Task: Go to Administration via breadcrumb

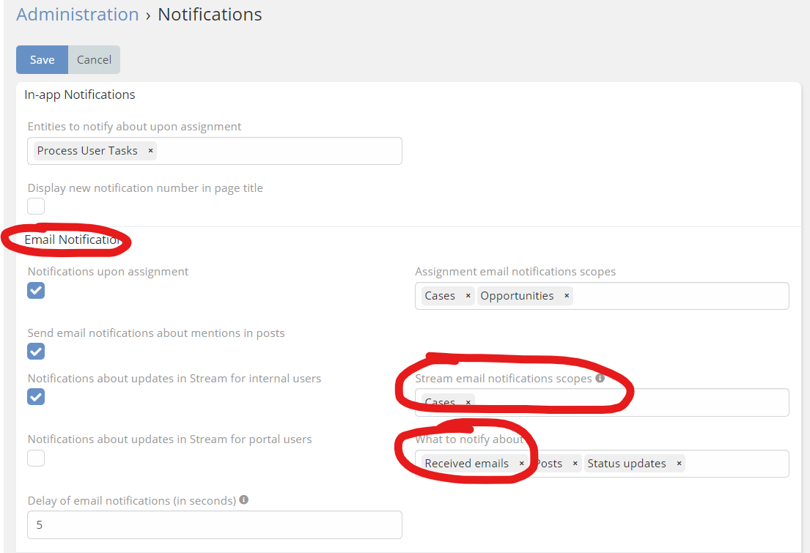Action: pyautogui.click(x=78, y=15)
